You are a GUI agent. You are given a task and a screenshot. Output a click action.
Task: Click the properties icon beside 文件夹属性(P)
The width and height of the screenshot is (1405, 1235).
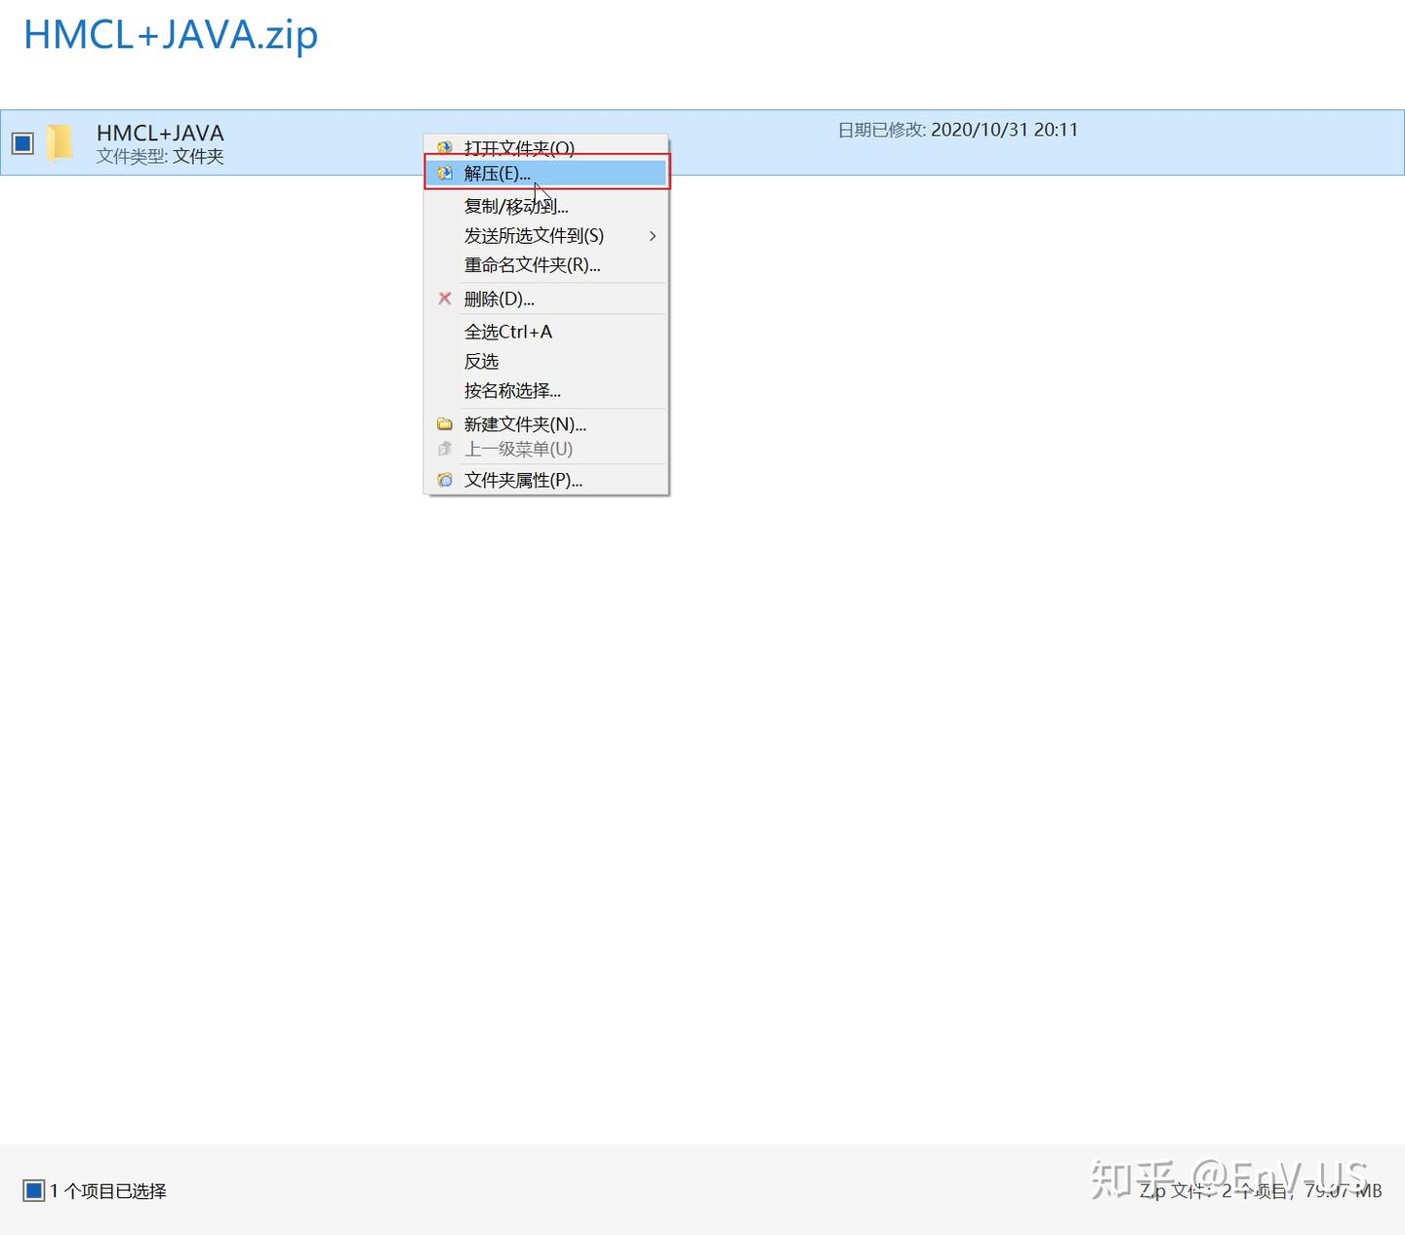click(x=445, y=480)
